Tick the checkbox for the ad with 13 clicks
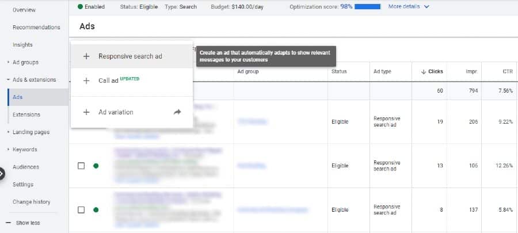The image size is (518, 233). click(81, 166)
